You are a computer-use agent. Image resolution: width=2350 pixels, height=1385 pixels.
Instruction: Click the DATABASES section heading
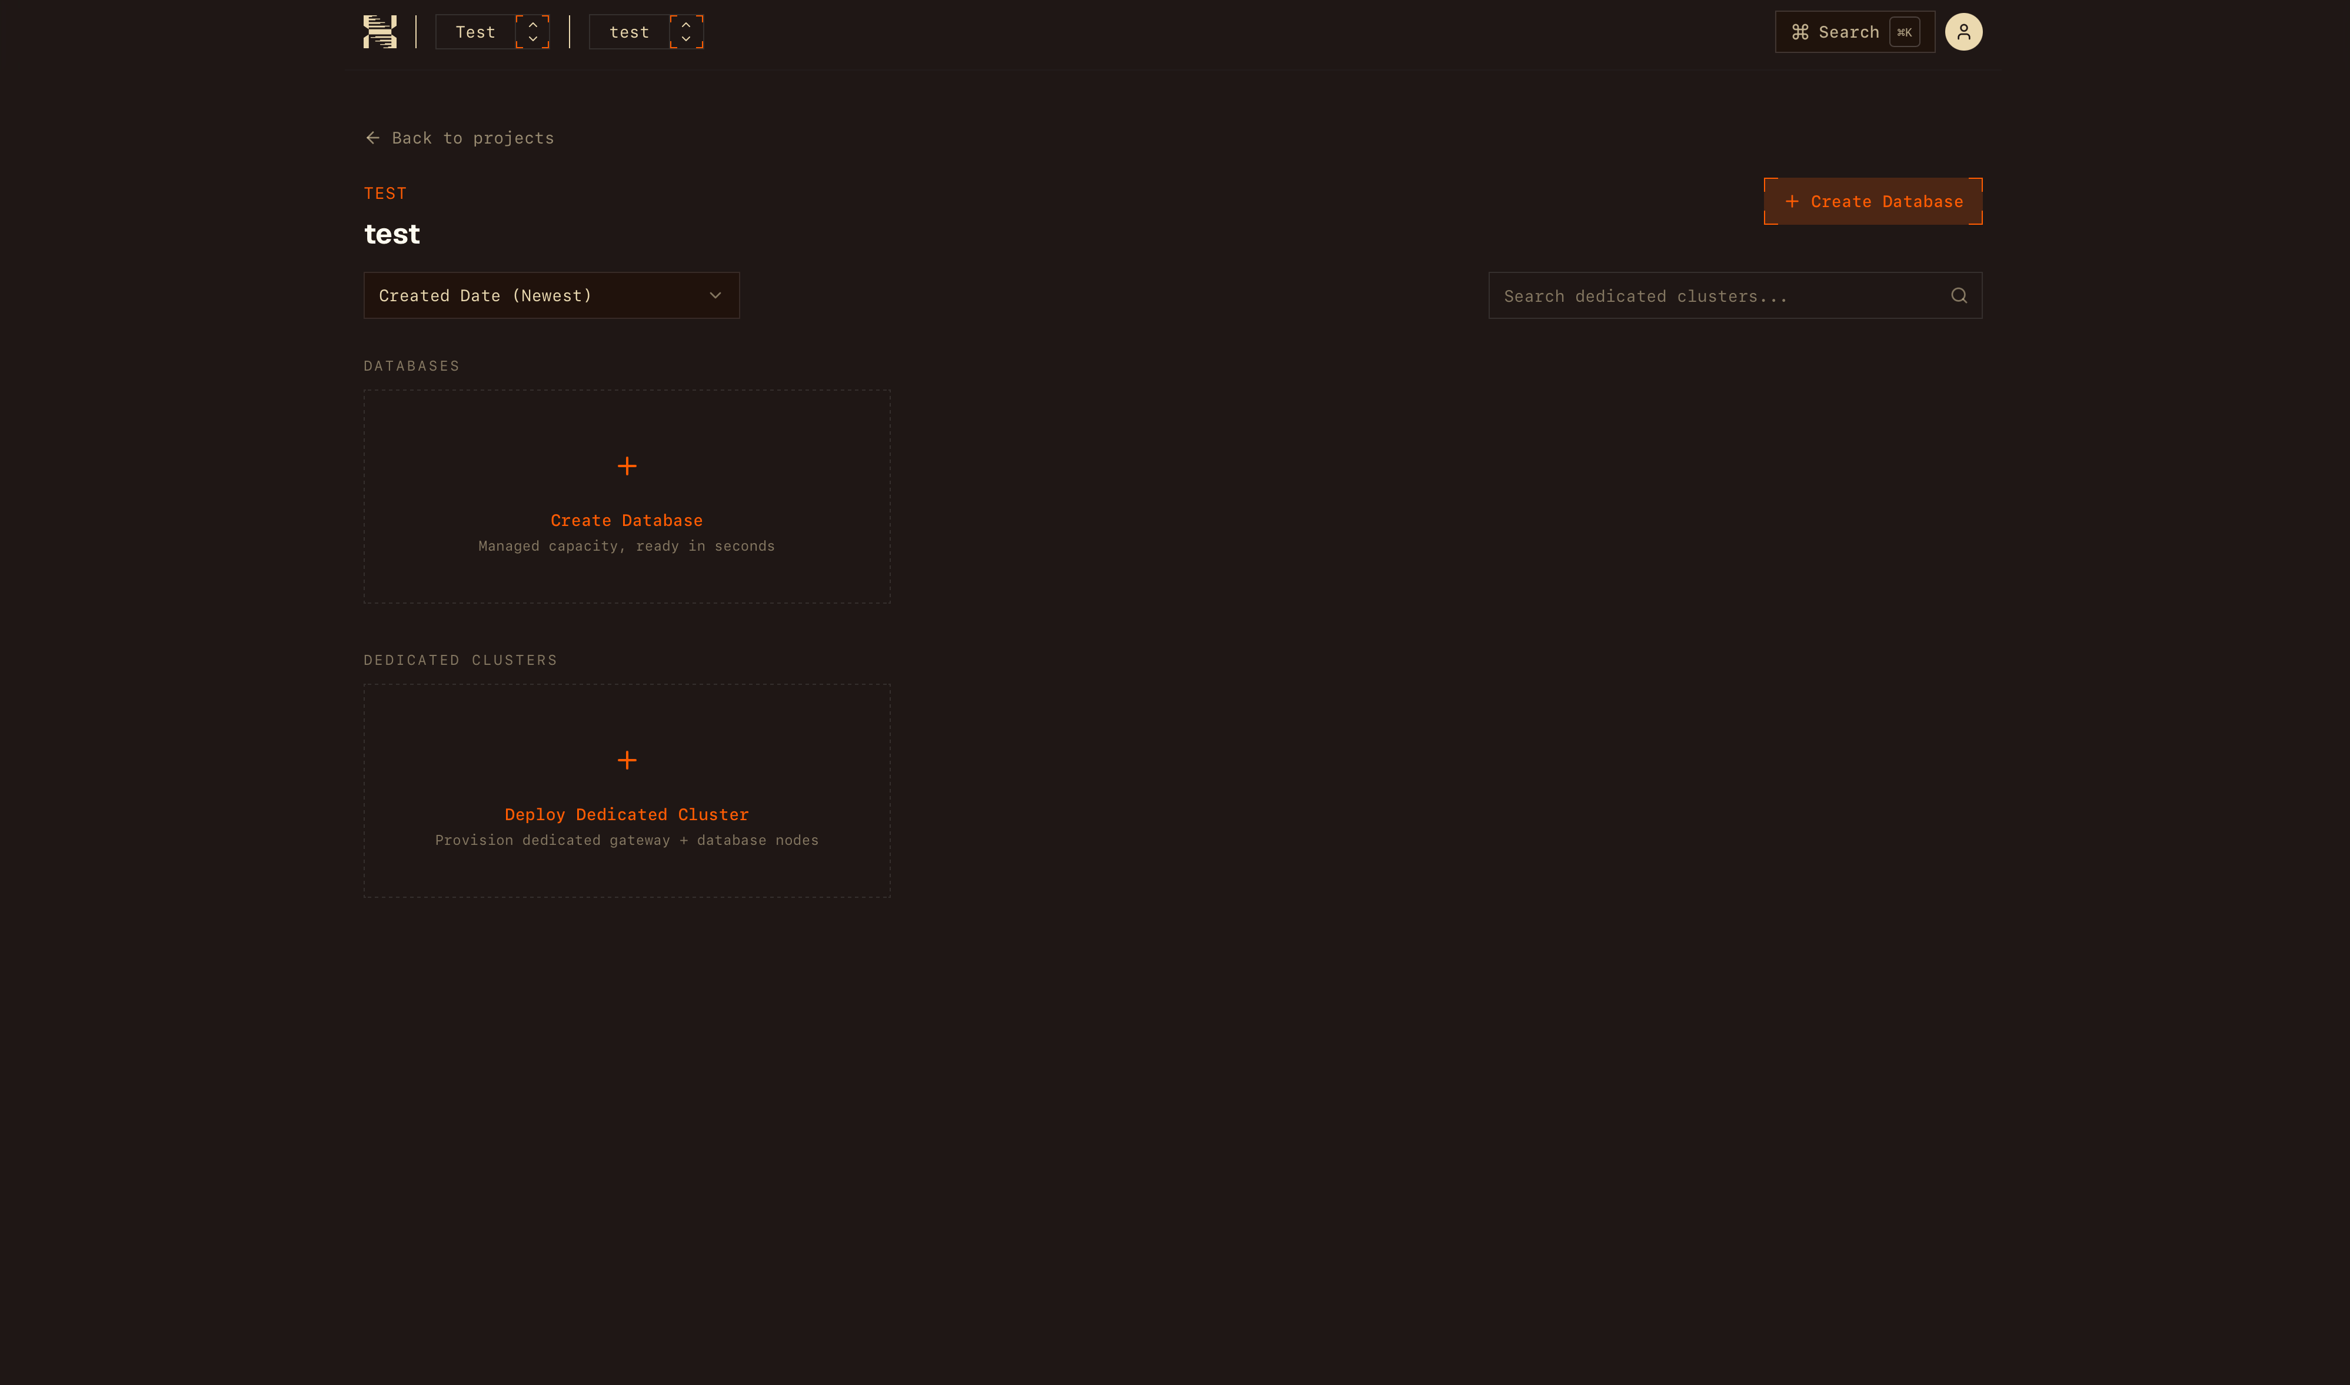[x=412, y=366]
